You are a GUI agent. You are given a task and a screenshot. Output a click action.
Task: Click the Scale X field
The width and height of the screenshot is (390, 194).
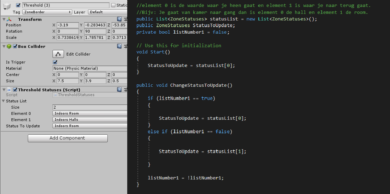[x=68, y=37]
